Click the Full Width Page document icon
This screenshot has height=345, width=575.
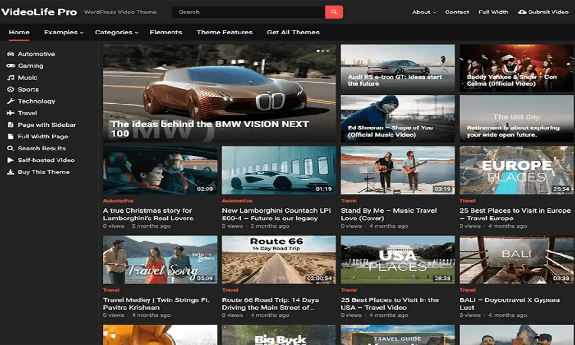point(11,137)
